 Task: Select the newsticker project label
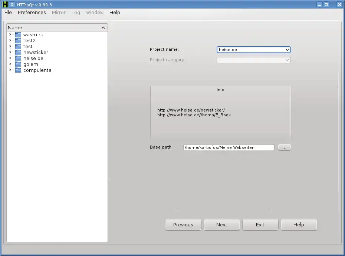[x=36, y=52]
